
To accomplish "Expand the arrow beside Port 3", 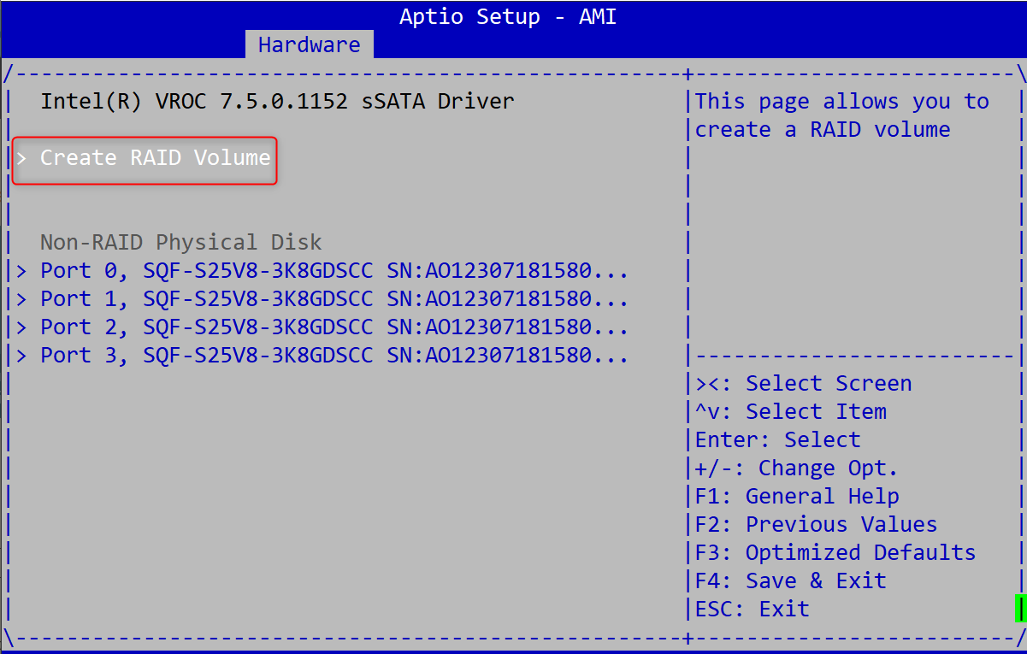I will coord(22,356).
